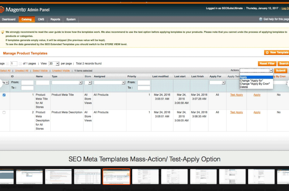Click the Priority To filter field
This screenshot has width=289, height=191.
point(144,88)
